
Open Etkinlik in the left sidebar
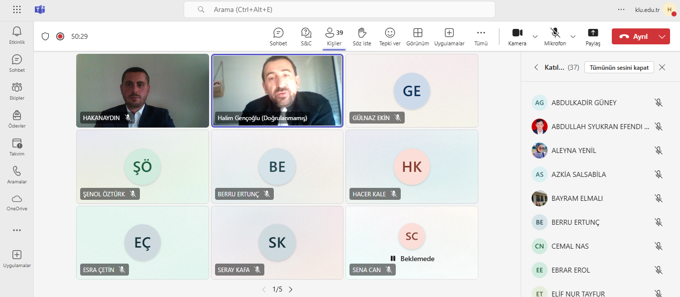(x=17, y=35)
